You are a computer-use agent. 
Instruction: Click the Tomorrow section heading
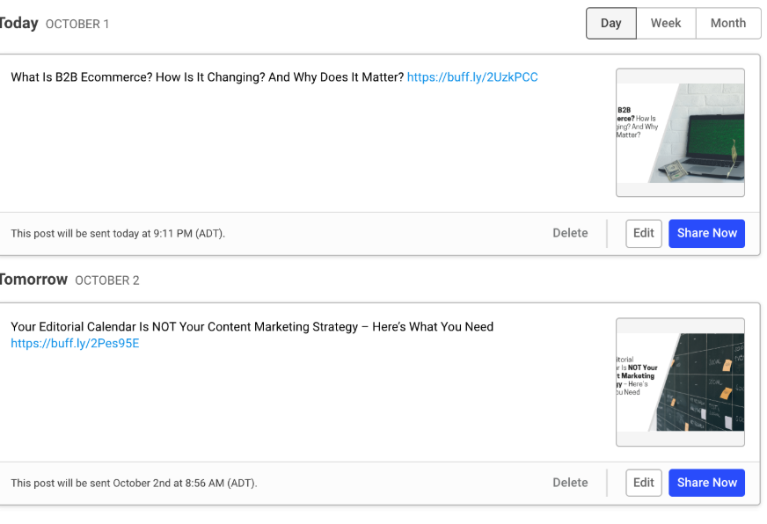(x=33, y=280)
